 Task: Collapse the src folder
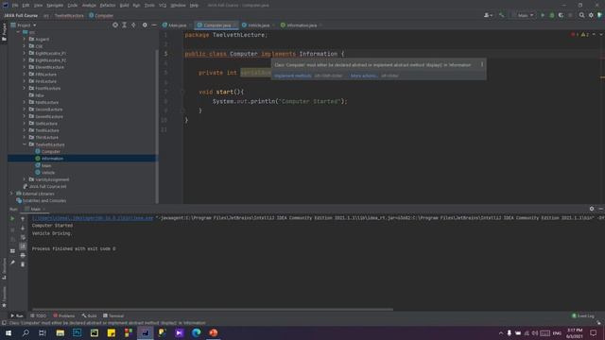[18, 32]
